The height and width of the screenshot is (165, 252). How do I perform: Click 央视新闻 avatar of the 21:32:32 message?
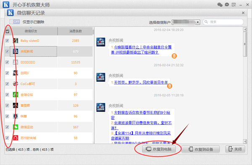coord(101,77)
